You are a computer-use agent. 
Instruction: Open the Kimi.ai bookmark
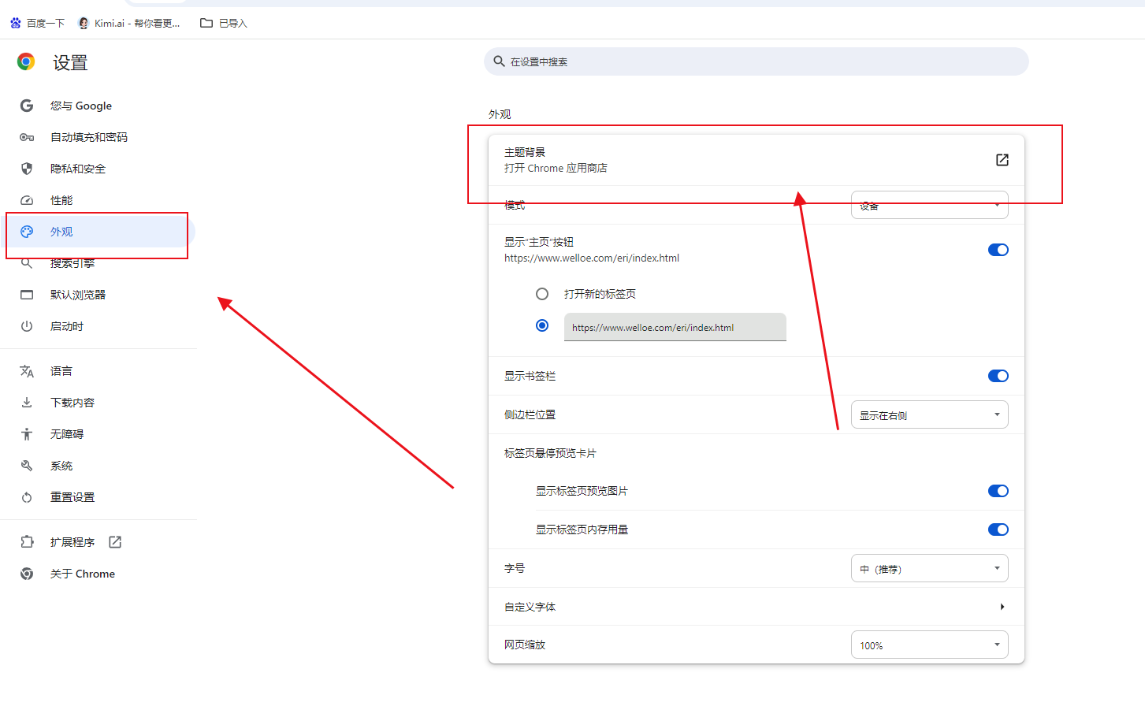[129, 23]
